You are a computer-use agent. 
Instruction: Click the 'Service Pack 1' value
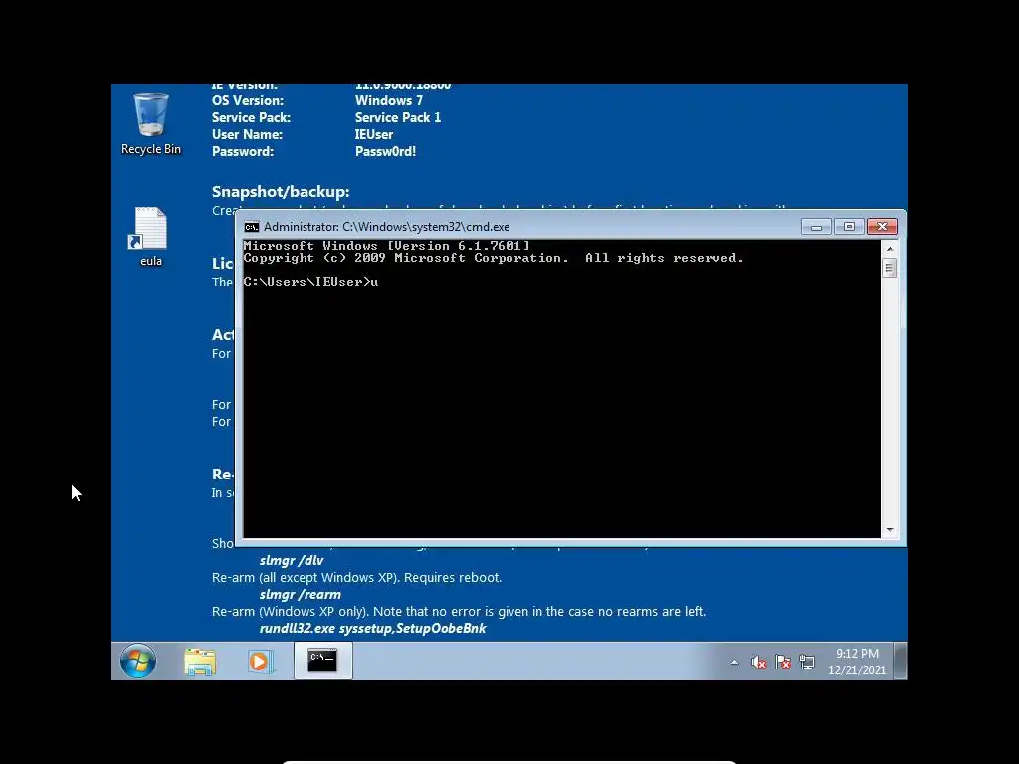[398, 117]
